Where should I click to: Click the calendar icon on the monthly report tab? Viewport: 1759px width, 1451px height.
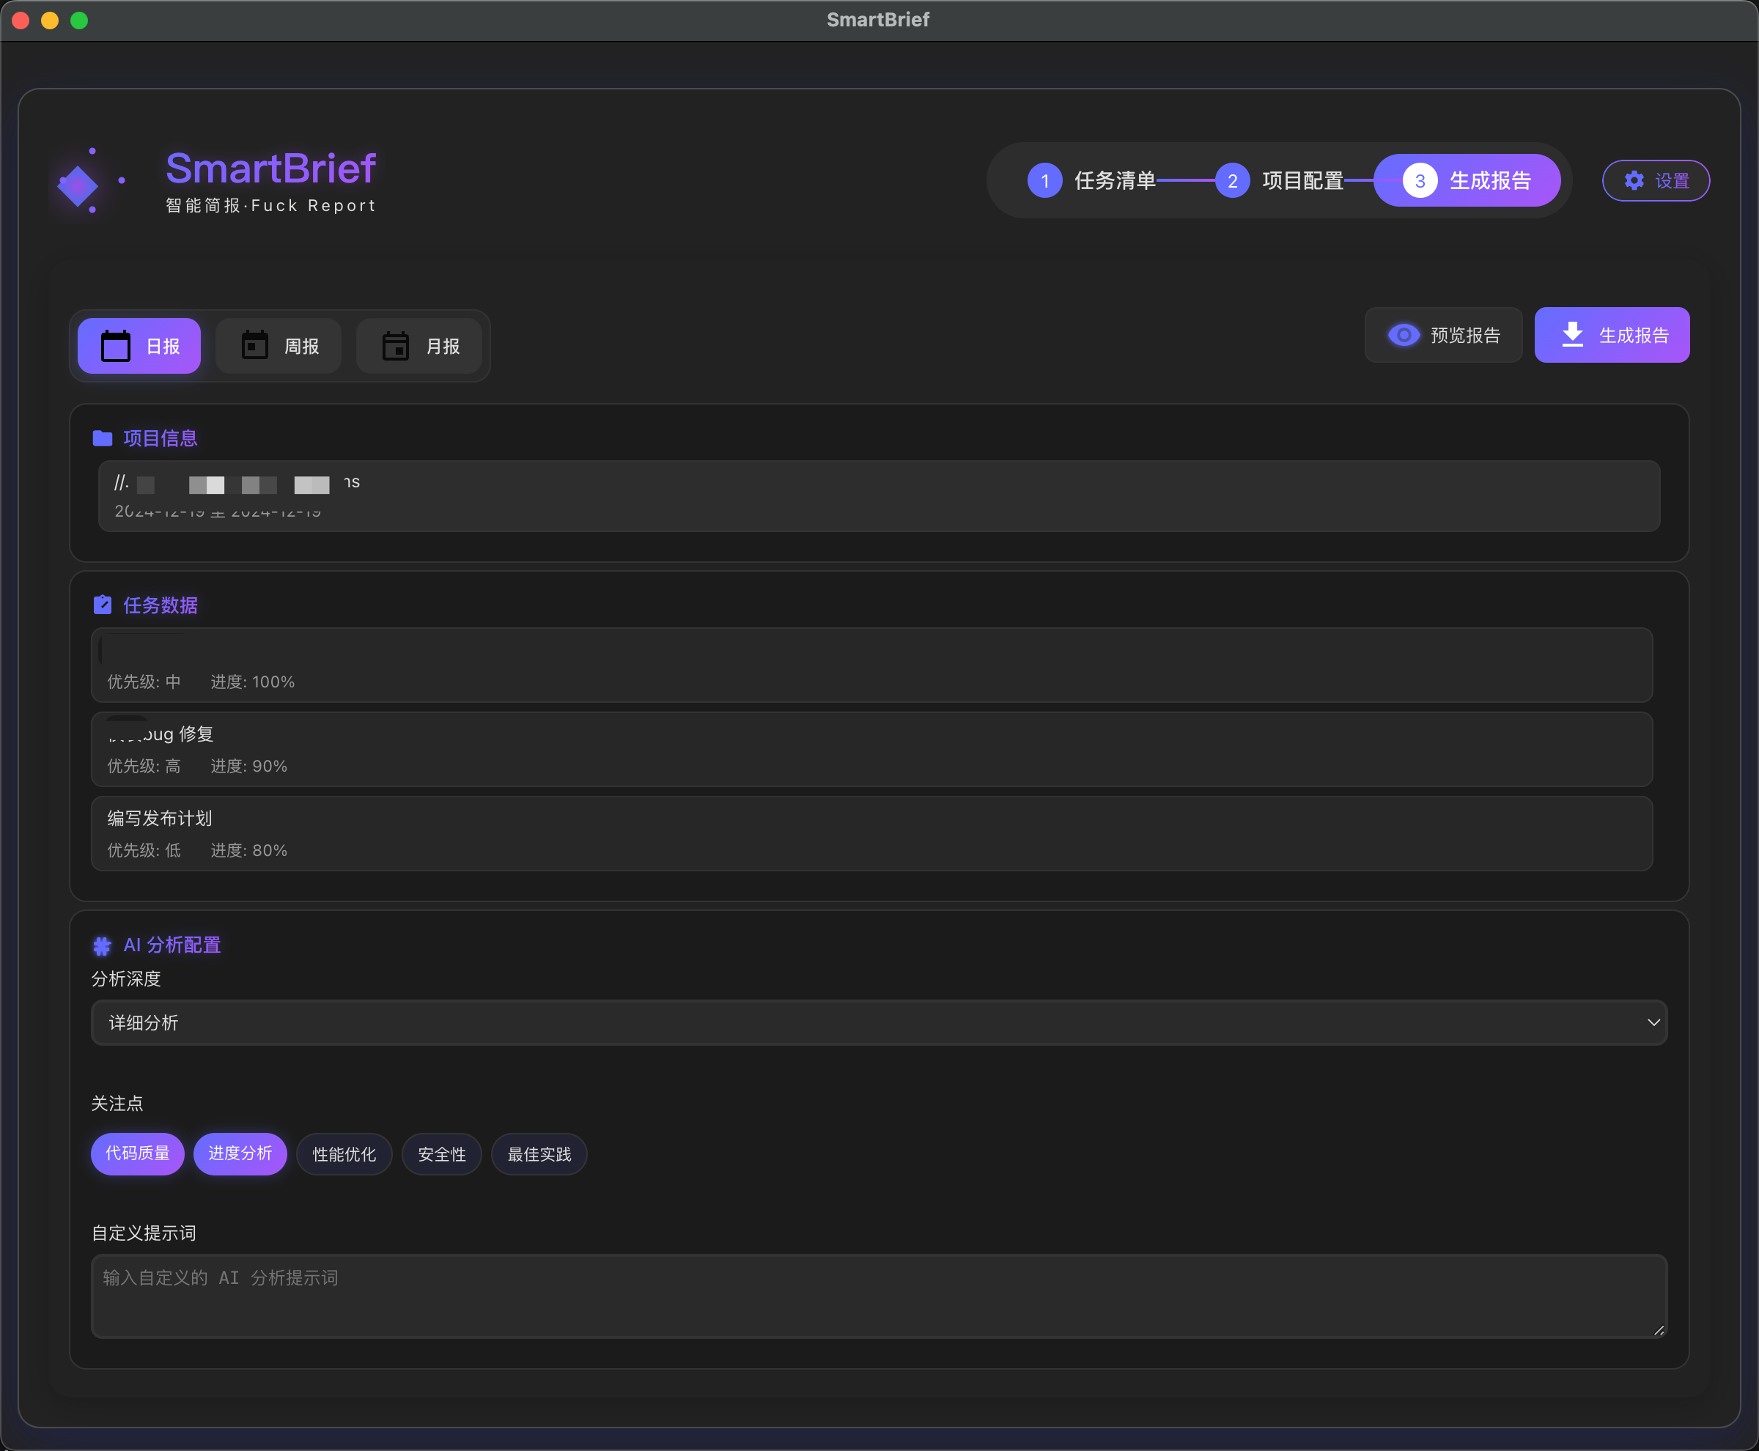click(x=396, y=346)
